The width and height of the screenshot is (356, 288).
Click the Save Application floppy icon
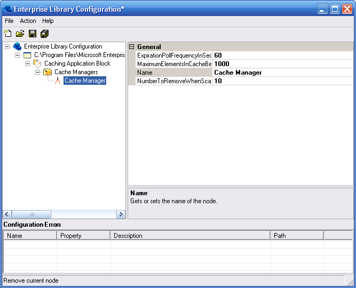[33, 34]
